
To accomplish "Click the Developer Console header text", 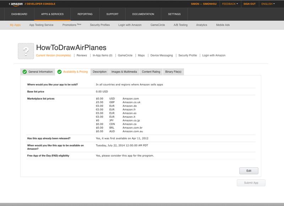I will click(x=40, y=4).
